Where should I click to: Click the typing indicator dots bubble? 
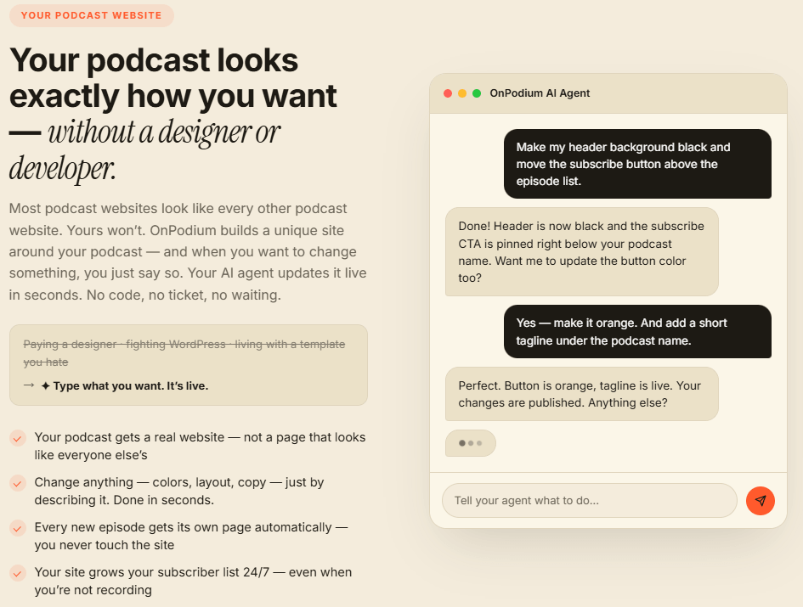[x=471, y=443]
